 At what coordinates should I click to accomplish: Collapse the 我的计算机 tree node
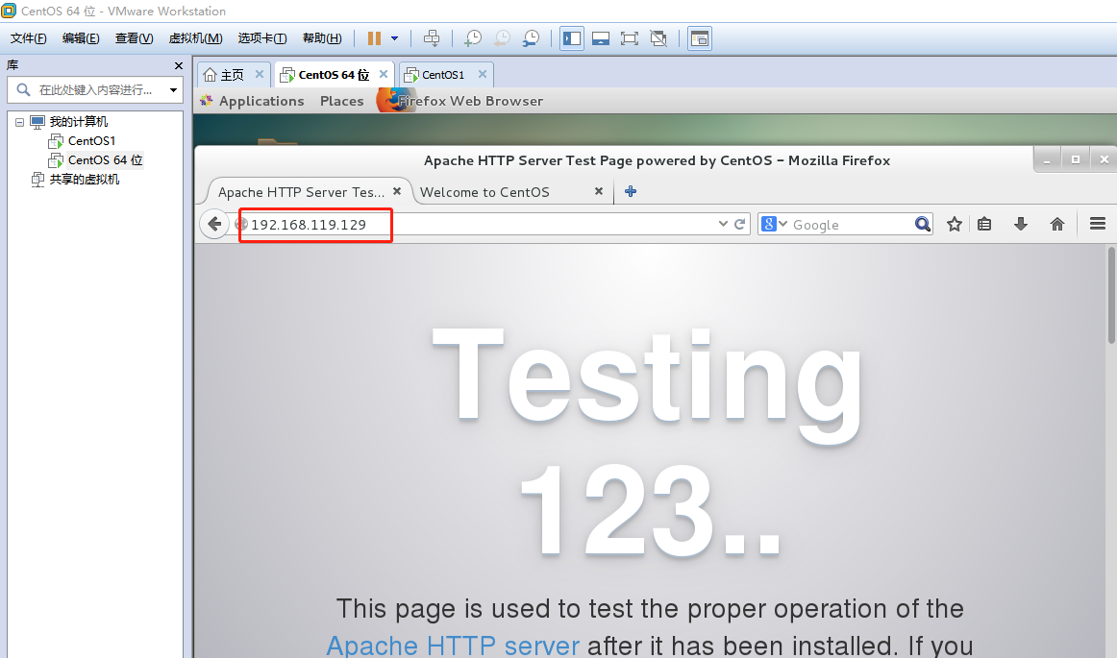click(x=20, y=122)
